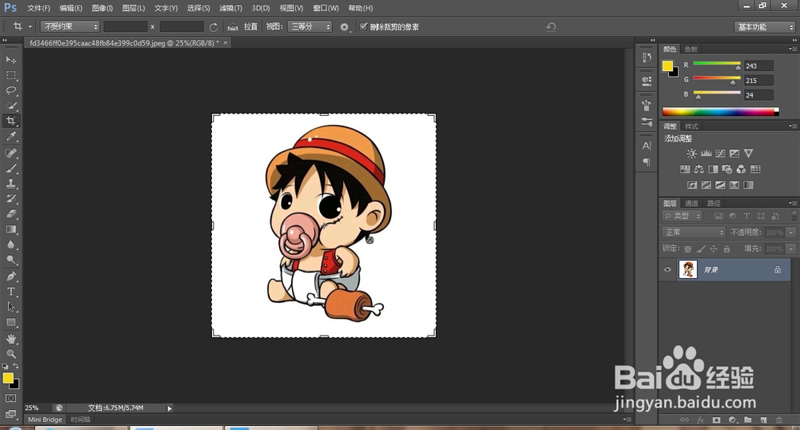Open the Character panel icon
Image resolution: width=800 pixels, height=430 pixels.
coord(646,145)
